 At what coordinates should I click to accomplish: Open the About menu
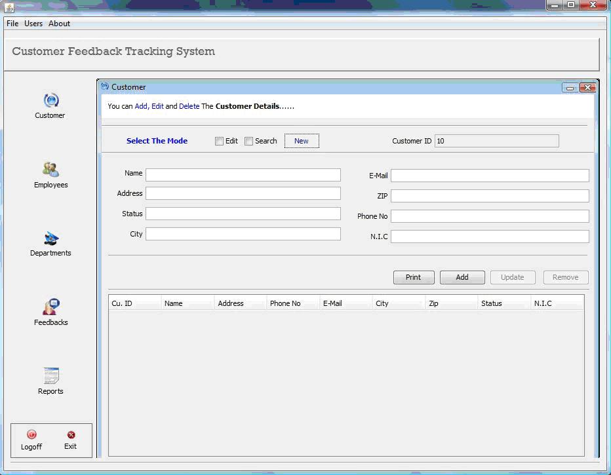click(59, 24)
